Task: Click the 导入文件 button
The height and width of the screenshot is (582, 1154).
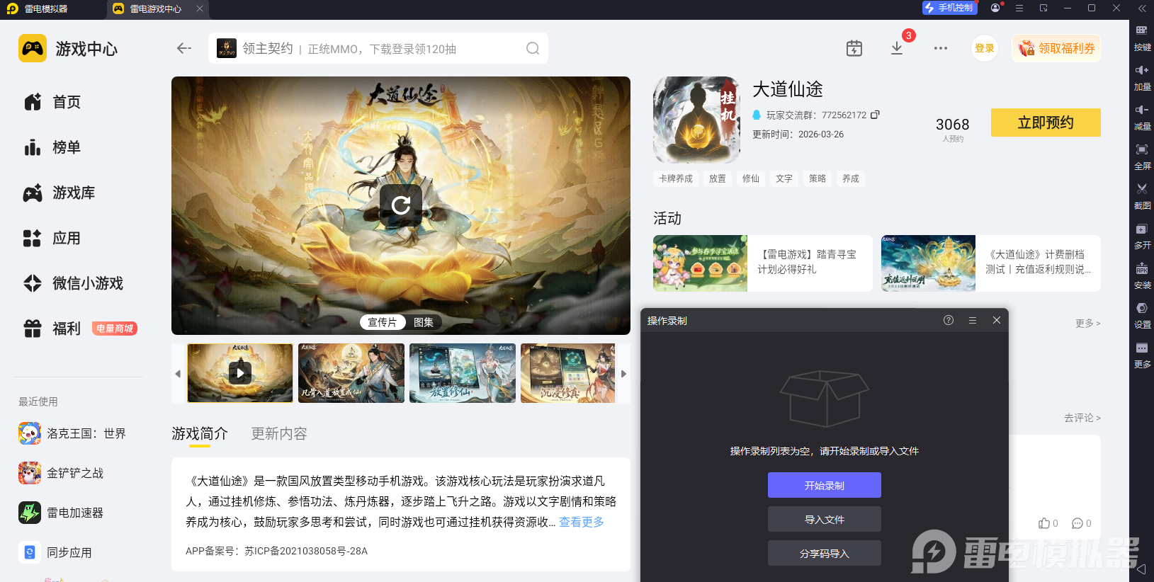Action: tap(825, 519)
